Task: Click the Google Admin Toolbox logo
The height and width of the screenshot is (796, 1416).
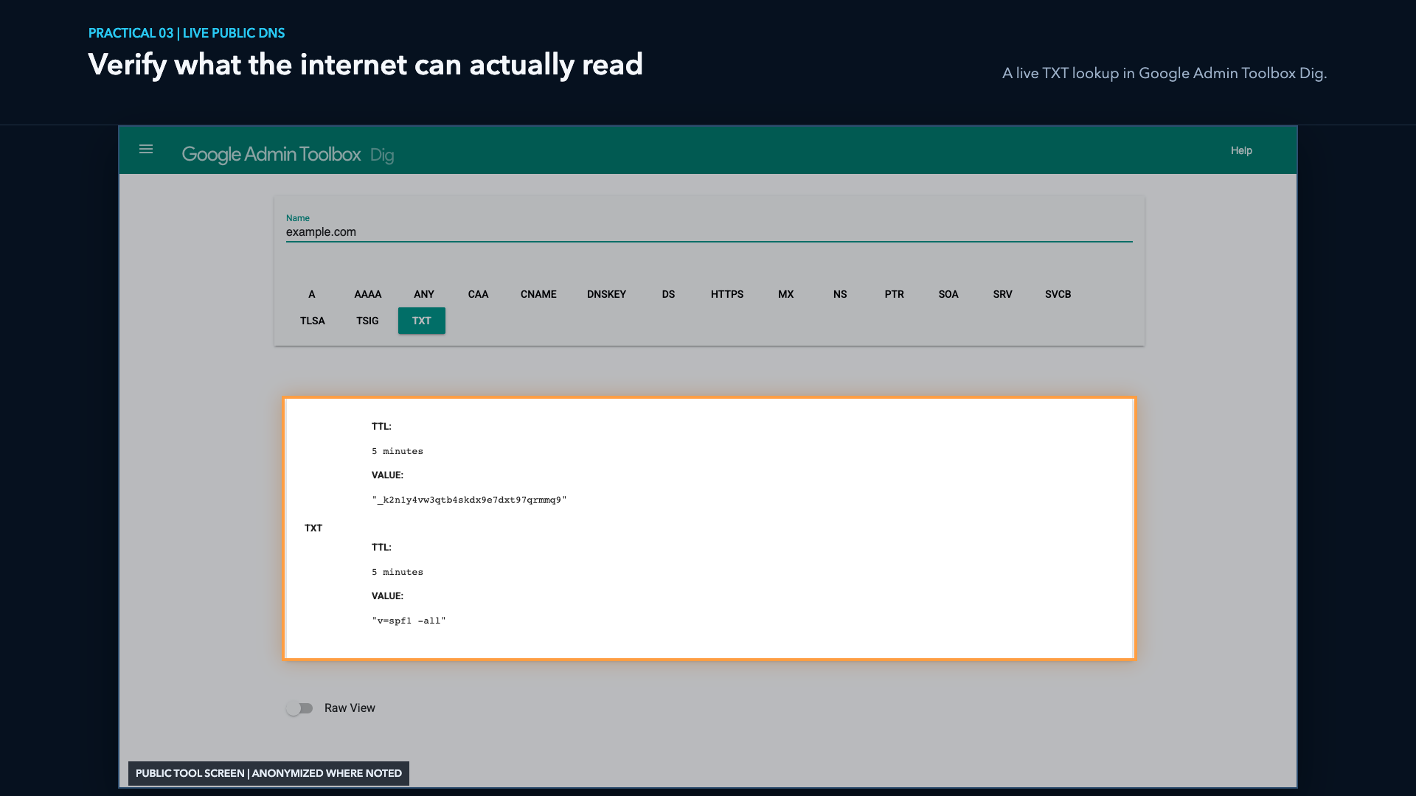Action: click(271, 154)
